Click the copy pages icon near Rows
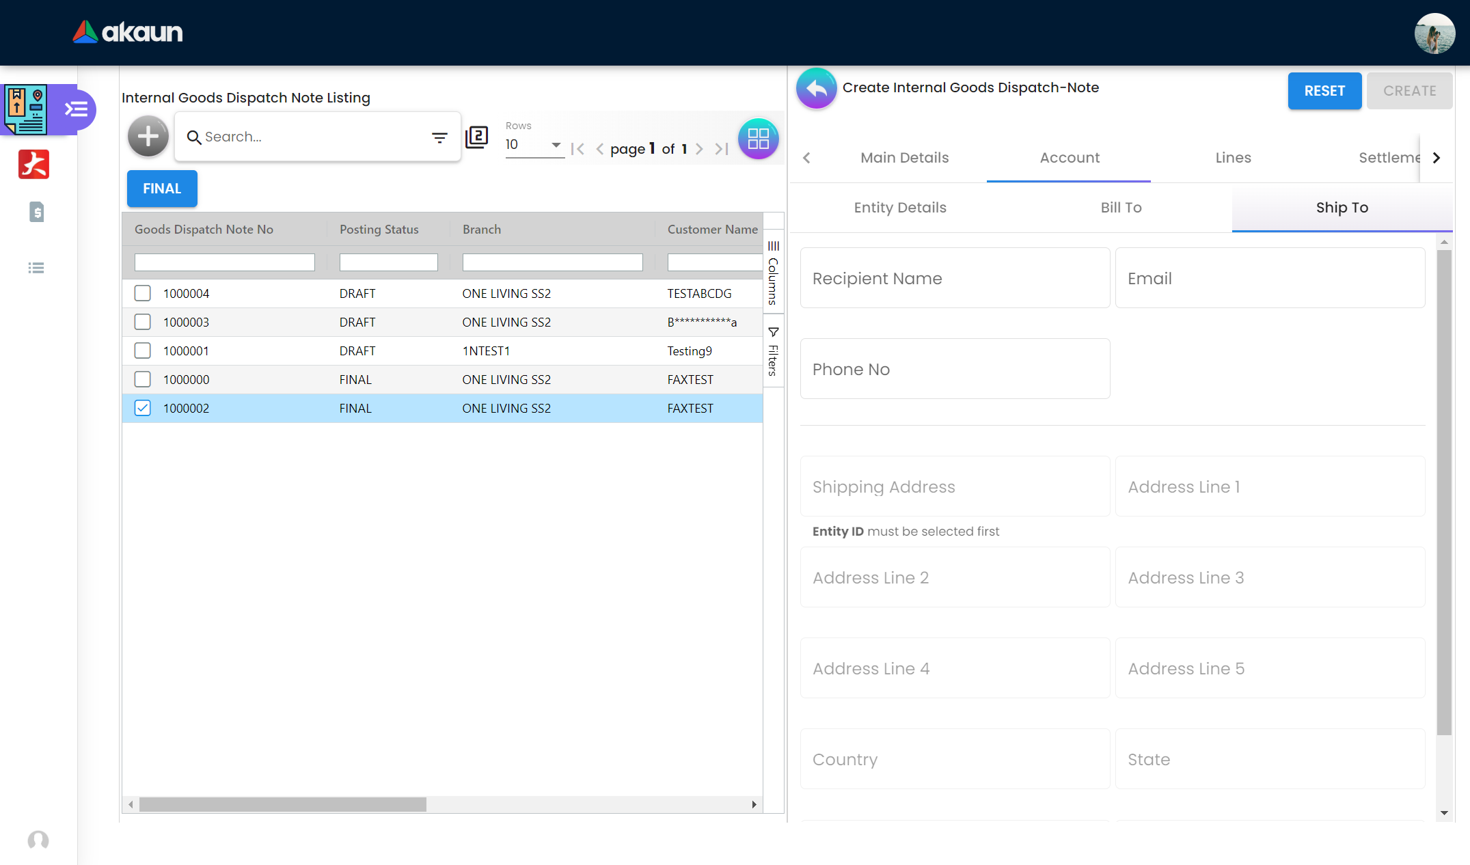The height and width of the screenshot is (865, 1470). click(476, 137)
